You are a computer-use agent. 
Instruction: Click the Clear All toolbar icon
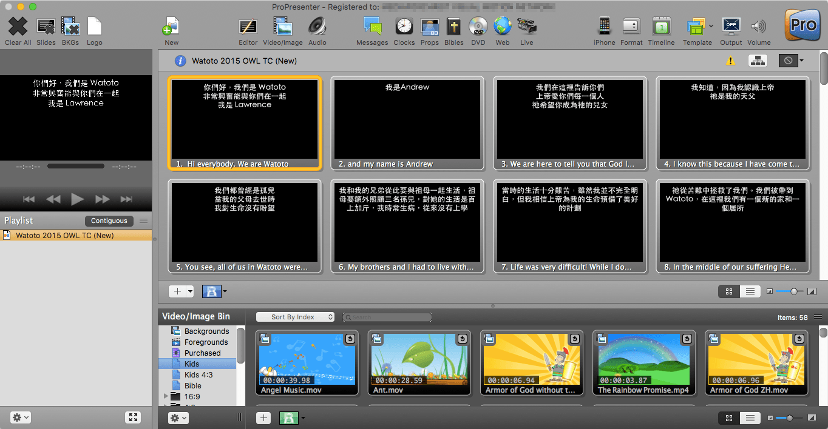coord(18,27)
